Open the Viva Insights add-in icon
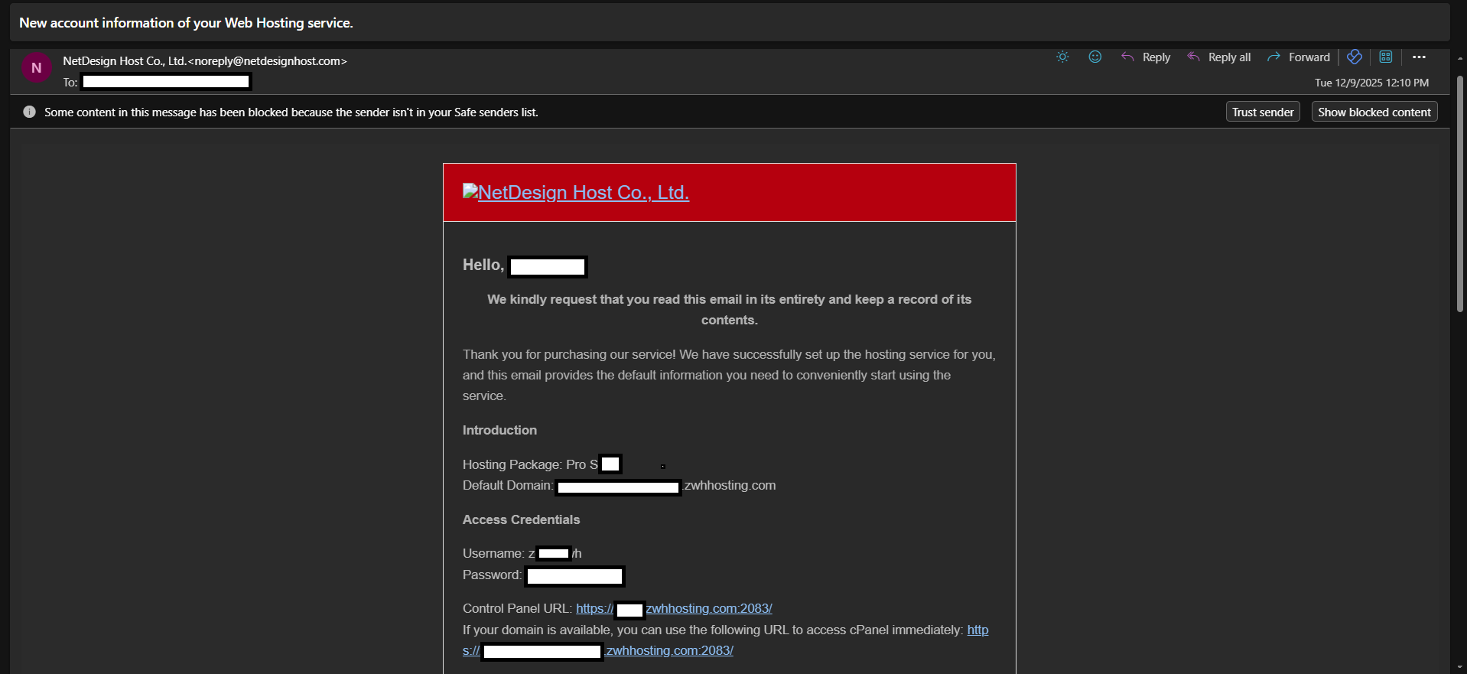The height and width of the screenshot is (674, 1467). pyautogui.click(x=1355, y=57)
